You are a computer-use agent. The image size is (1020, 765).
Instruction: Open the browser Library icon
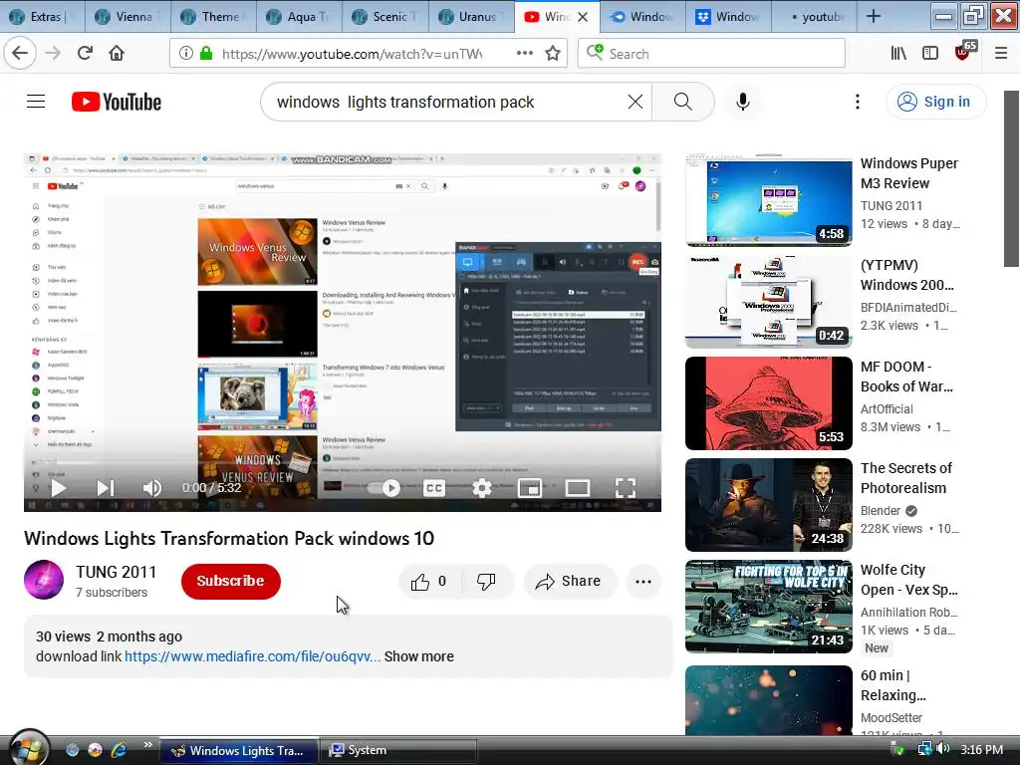coord(898,54)
